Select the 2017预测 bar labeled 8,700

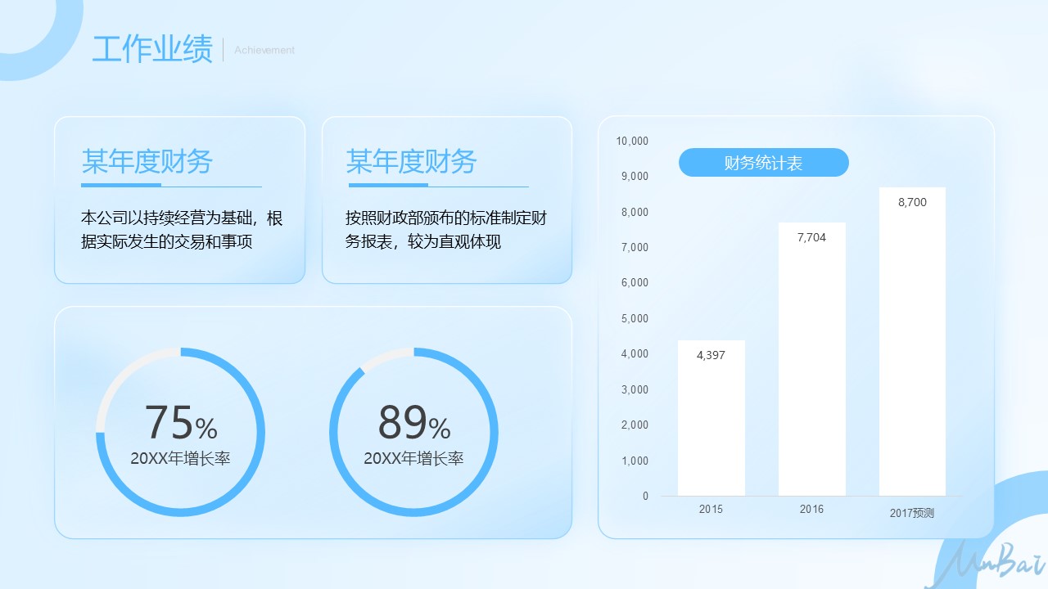[912, 341]
